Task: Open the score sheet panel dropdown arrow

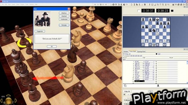Action: pos(185,49)
